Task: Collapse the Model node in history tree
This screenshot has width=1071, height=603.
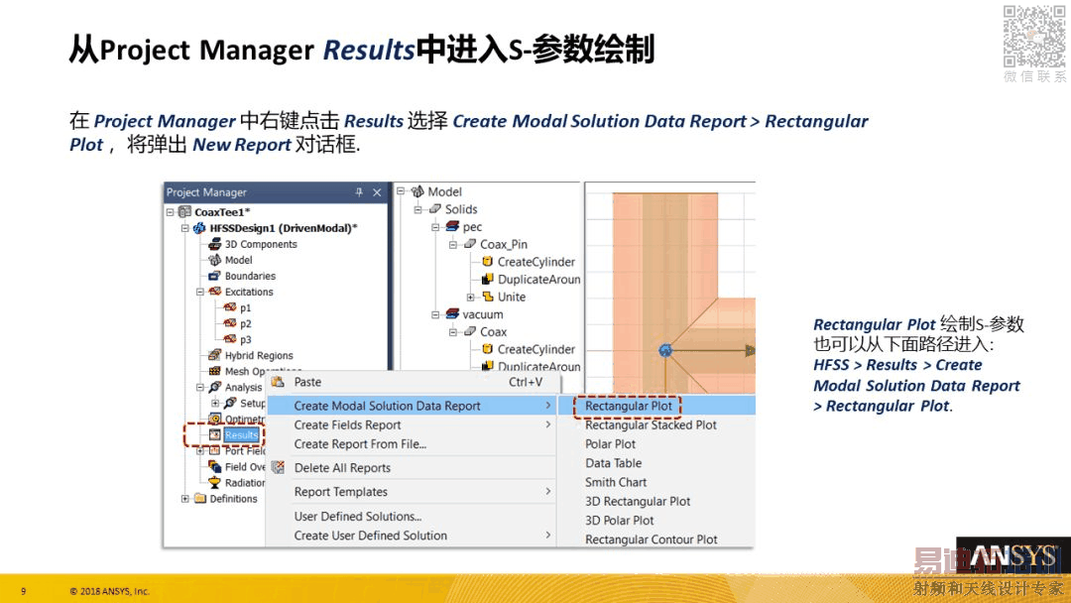Action: tap(401, 191)
